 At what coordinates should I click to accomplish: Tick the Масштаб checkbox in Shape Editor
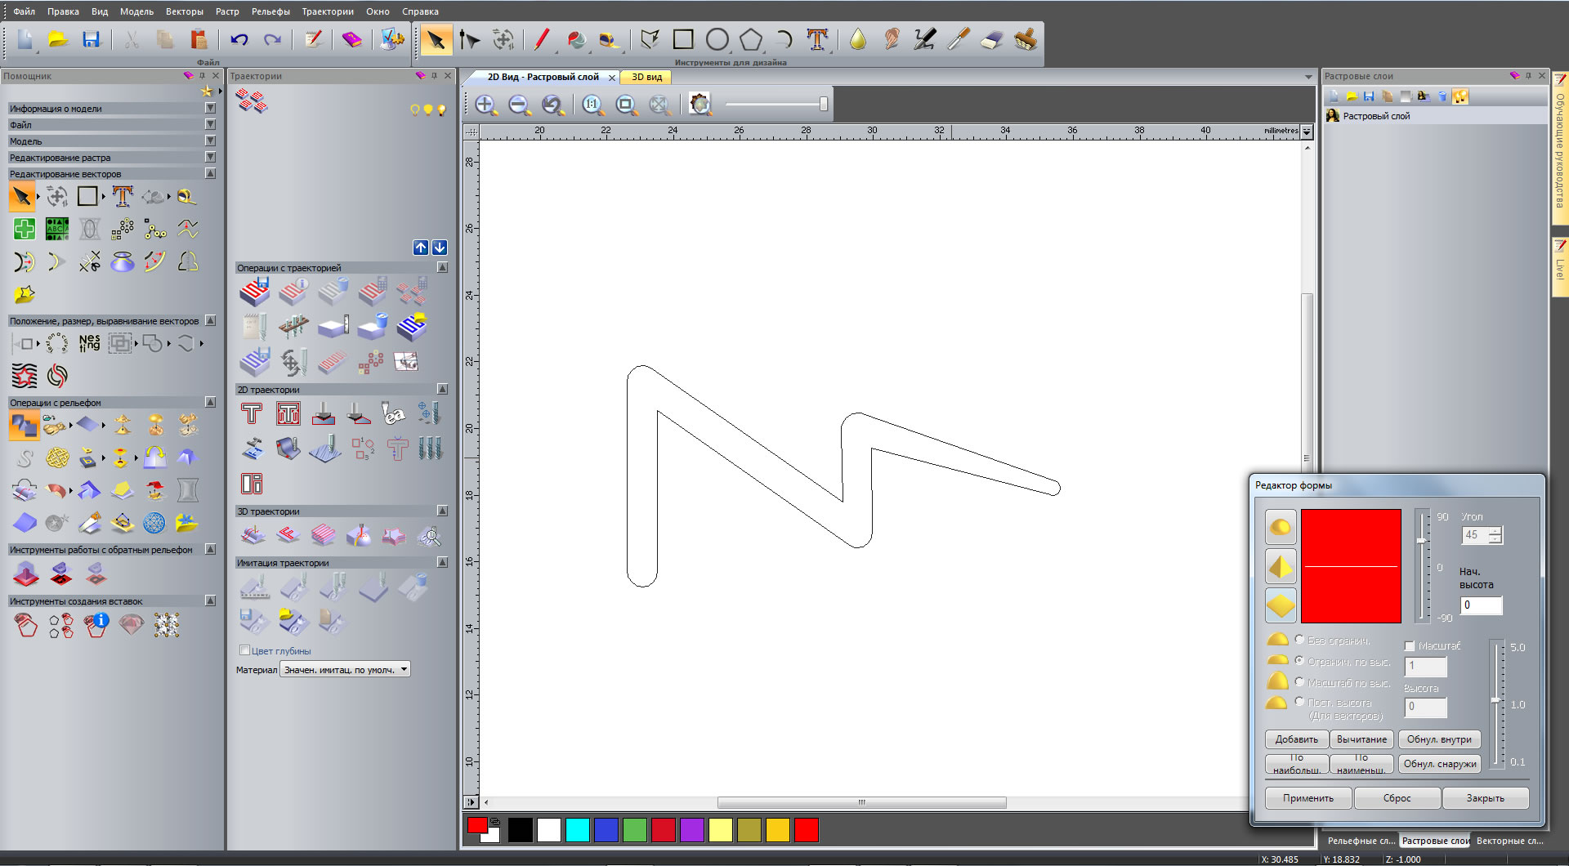click(x=1410, y=646)
